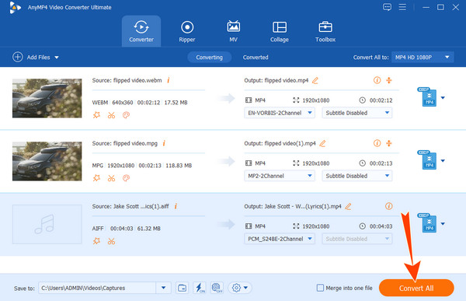Rename Jake Scott output file pencil icon
Image resolution: width=466 pixels, height=301 pixels.
(348, 206)
